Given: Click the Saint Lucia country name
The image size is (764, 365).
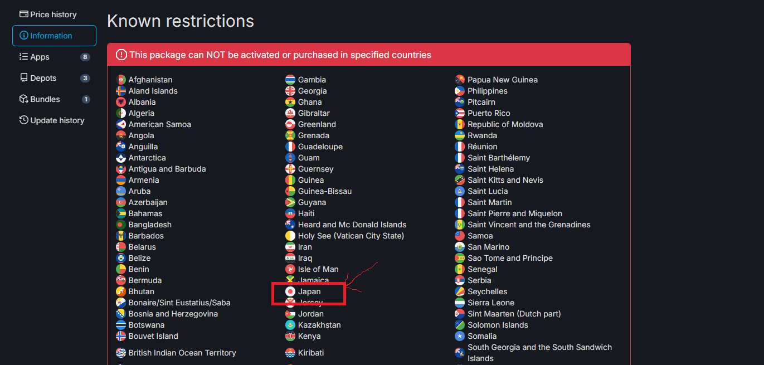Looking at the screenshot, I should [x=488, y=191].
